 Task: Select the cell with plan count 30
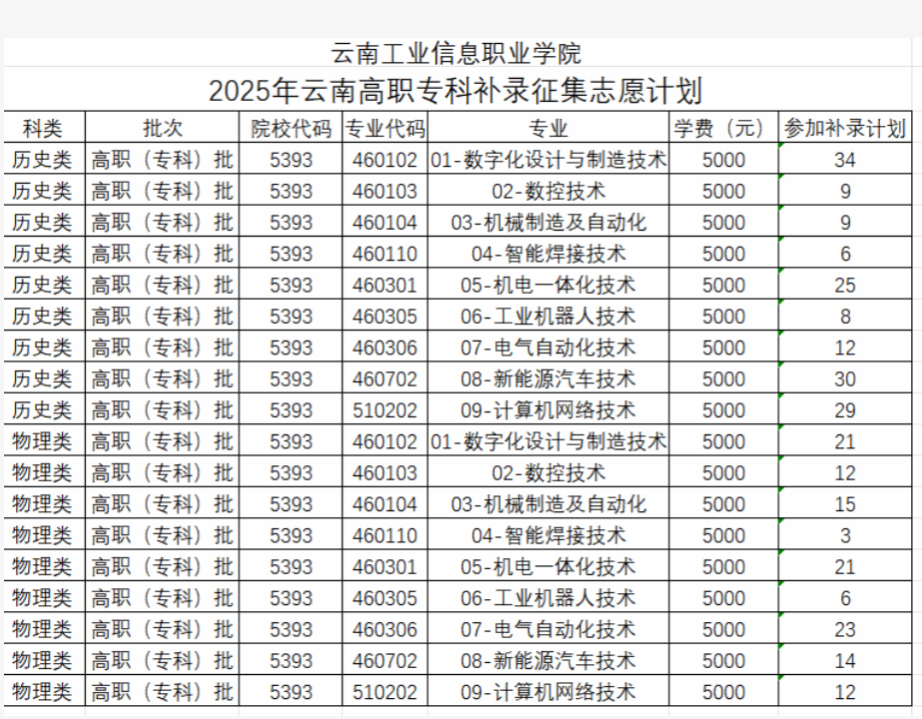[x=844, y=379]
